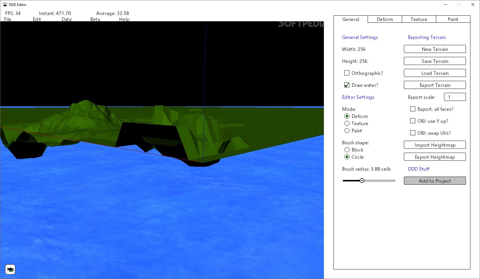Screen dimensions: 480x279
Task: Select Deform mode radio button
Action: click(347, 116)
